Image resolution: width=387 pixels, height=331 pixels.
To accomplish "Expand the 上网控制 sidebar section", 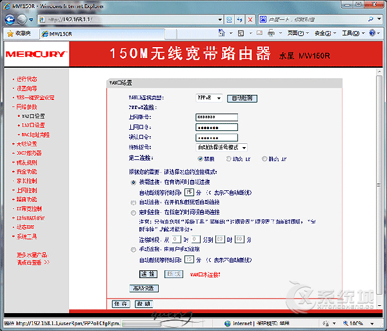I will point(26,190).
